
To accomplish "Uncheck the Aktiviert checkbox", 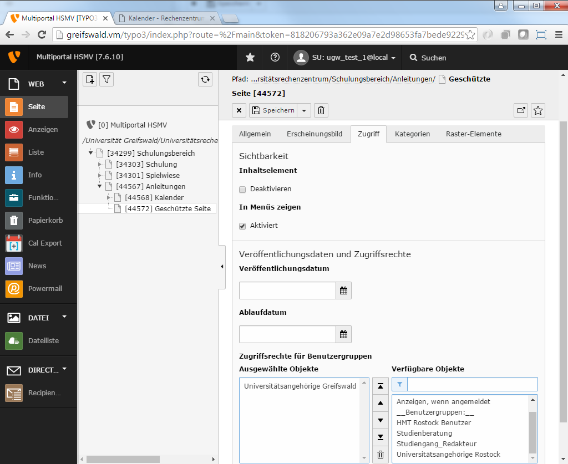I will 242,226.
